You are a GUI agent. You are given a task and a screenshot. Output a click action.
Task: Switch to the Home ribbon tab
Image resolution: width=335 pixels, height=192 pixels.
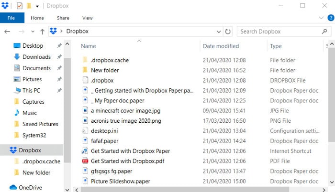click(x=37, y=18)
